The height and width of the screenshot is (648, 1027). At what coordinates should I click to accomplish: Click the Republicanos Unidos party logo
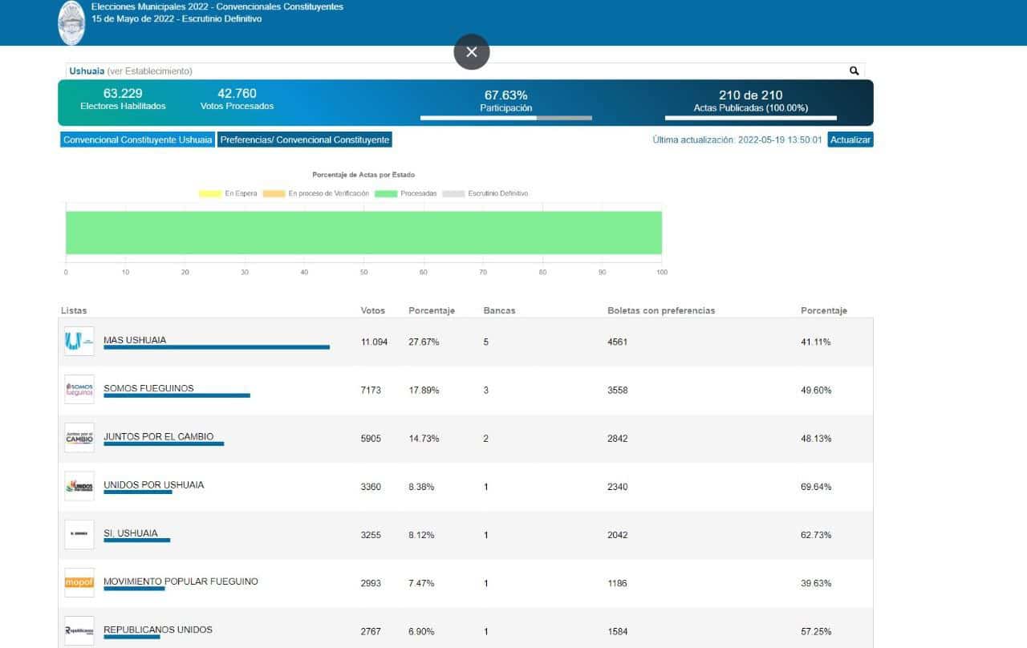point(79,630)
